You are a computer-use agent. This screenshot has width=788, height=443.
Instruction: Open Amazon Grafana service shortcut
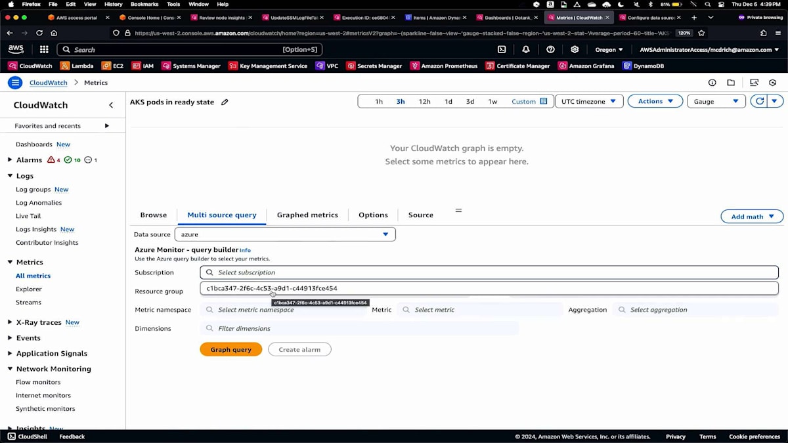tap(586, 66)
